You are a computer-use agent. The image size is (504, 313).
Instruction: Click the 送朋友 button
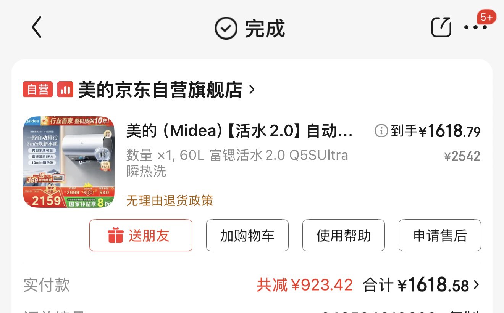(x=141, y=235)
